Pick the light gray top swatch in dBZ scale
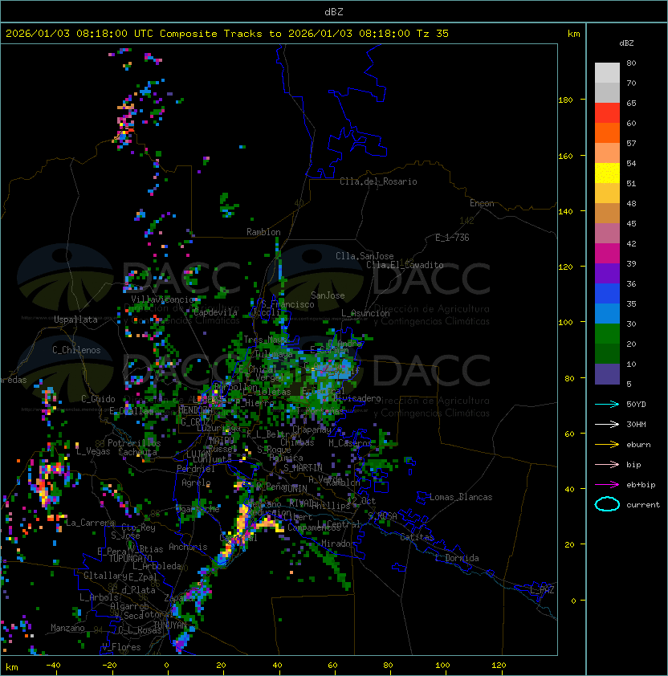This screenshot has width=668, height=676. pos(607,72)
